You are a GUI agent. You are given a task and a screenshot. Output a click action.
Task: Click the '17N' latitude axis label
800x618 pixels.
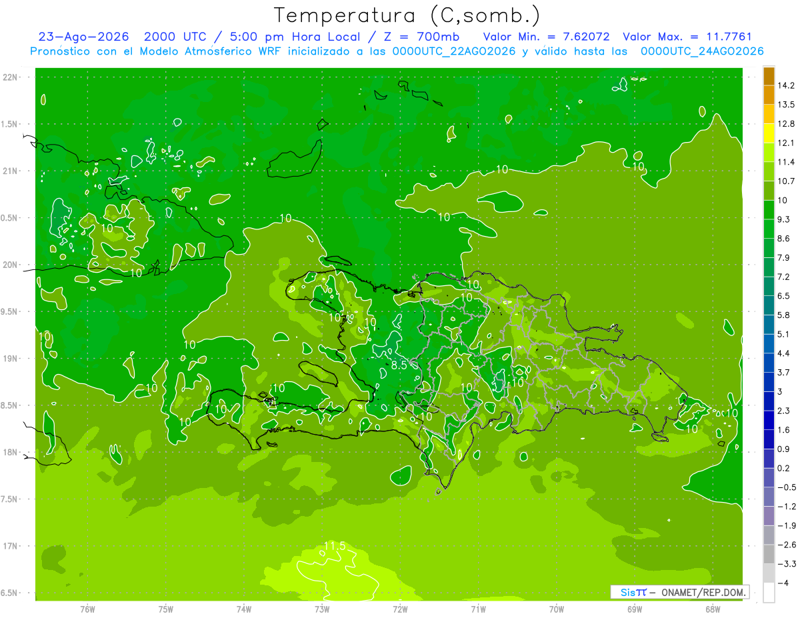(x=10, y=546)
